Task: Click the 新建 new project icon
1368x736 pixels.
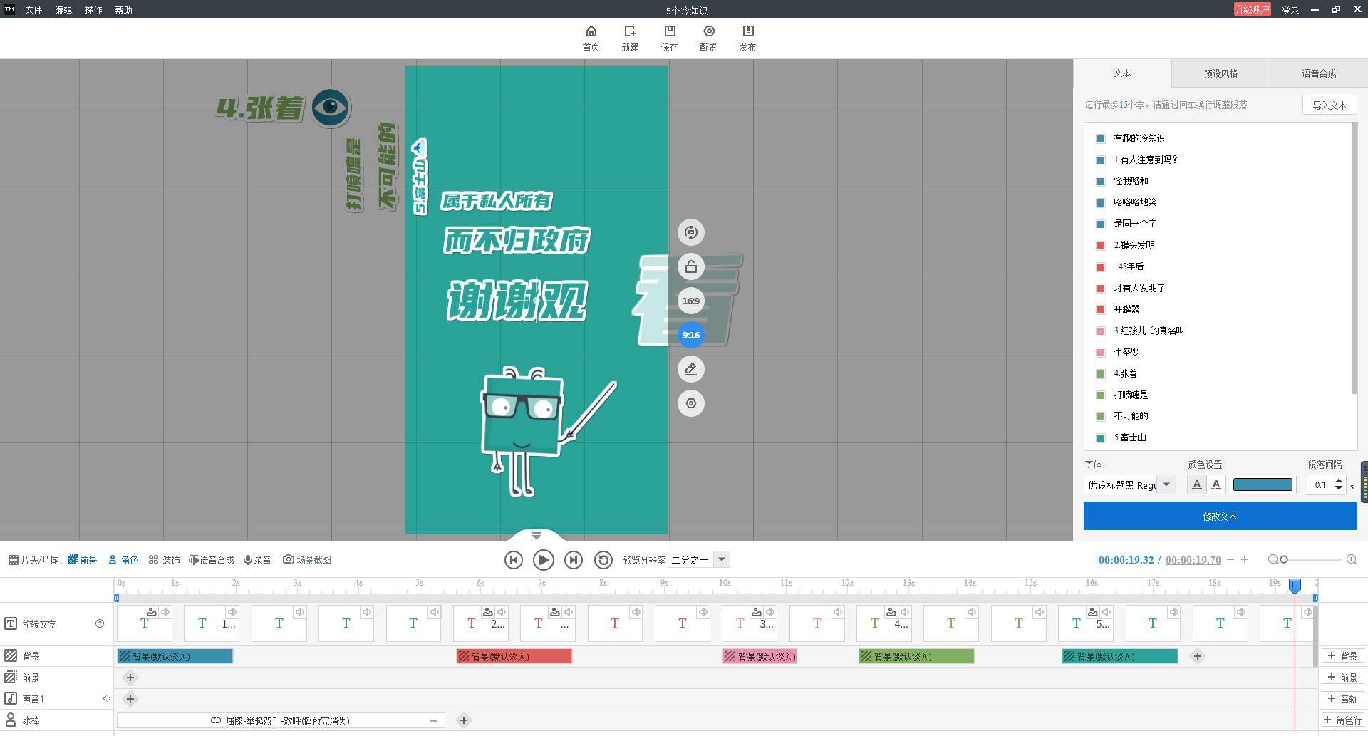Action: tap(630, 38)
